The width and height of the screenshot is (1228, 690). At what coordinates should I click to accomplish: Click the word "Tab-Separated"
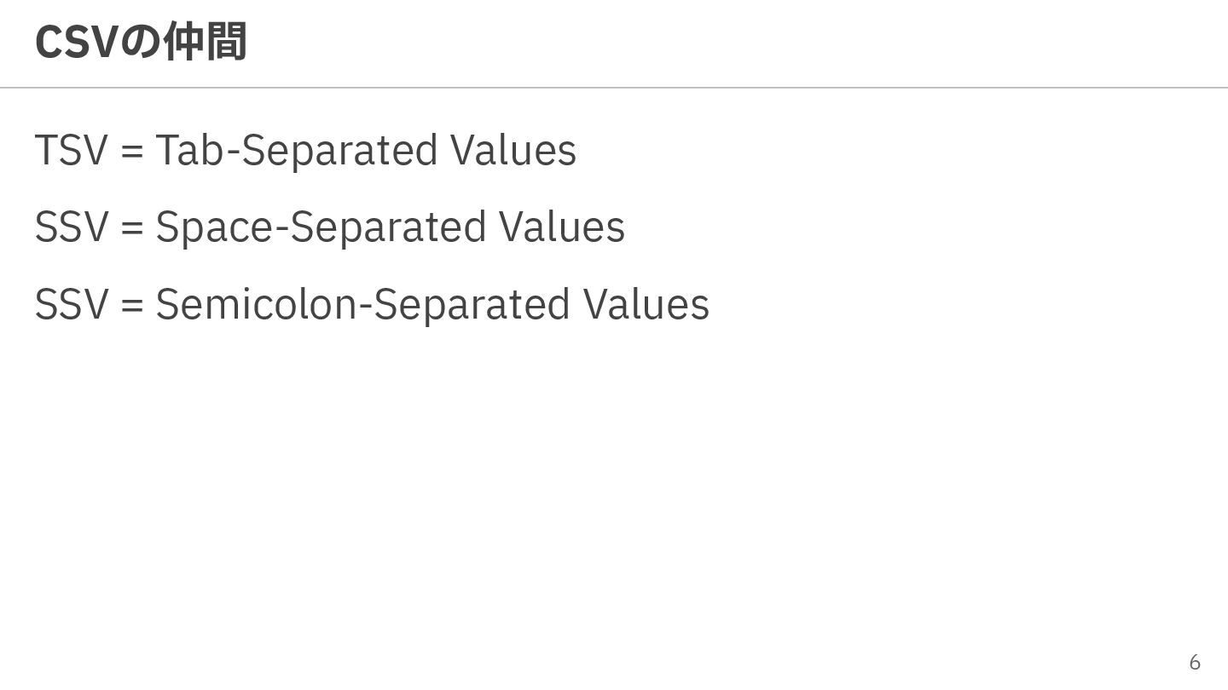point(296,151)
